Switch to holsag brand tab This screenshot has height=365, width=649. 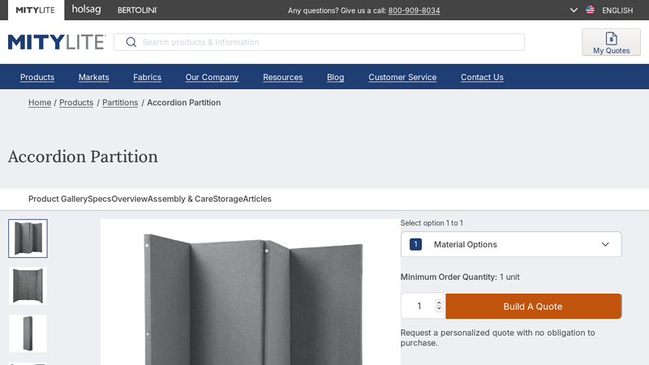86,10
